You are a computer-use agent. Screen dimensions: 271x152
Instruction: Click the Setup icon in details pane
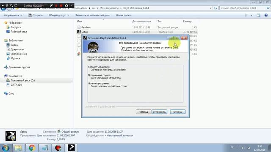click(x=11, y=136)
